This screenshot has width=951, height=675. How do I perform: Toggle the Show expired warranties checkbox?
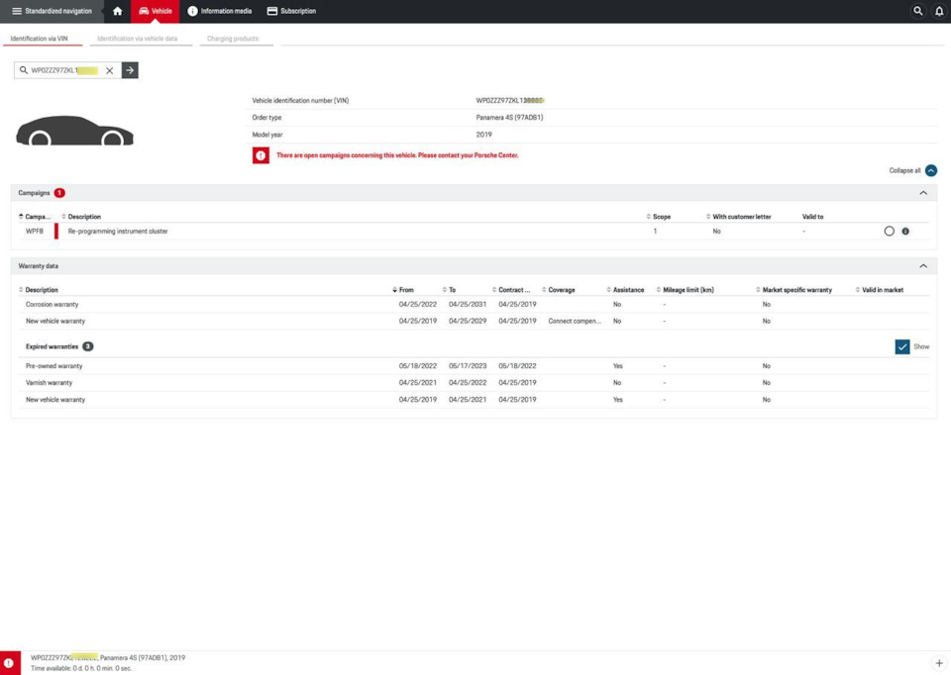point(902,346)
